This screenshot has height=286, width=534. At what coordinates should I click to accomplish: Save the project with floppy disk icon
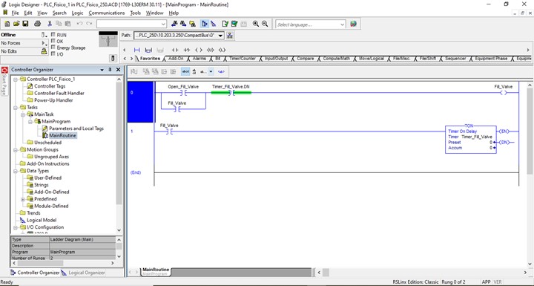pos(25,24)
